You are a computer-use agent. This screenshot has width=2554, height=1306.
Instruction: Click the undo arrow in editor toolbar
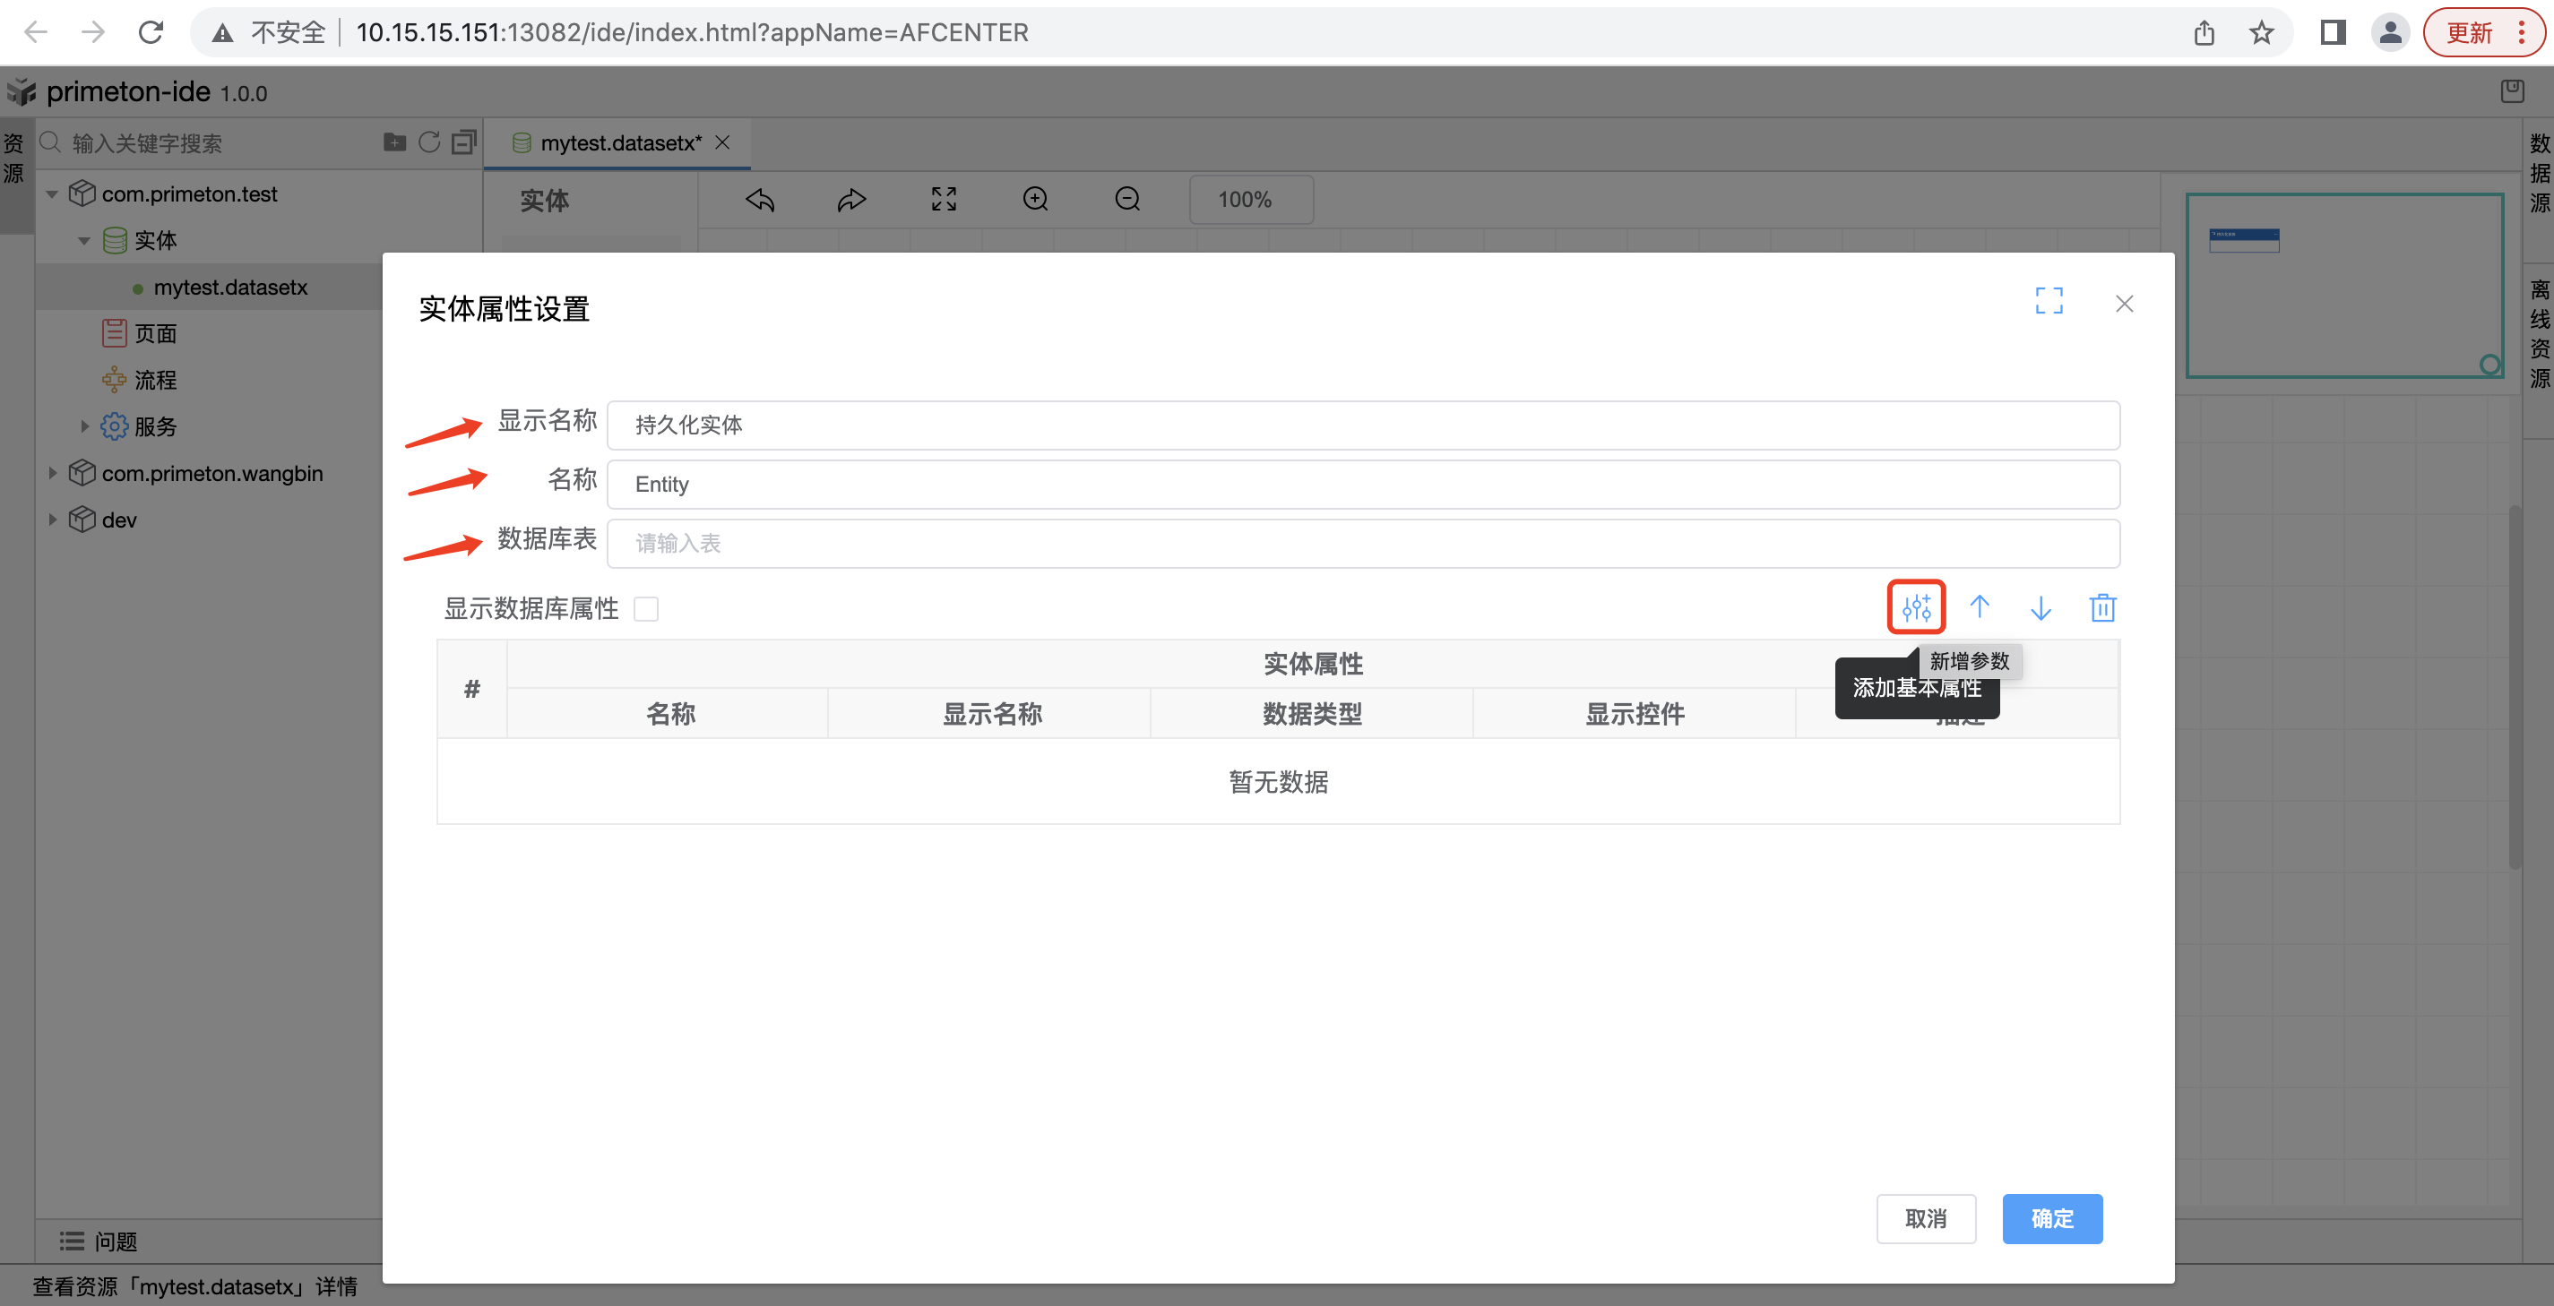coord(759,199)
